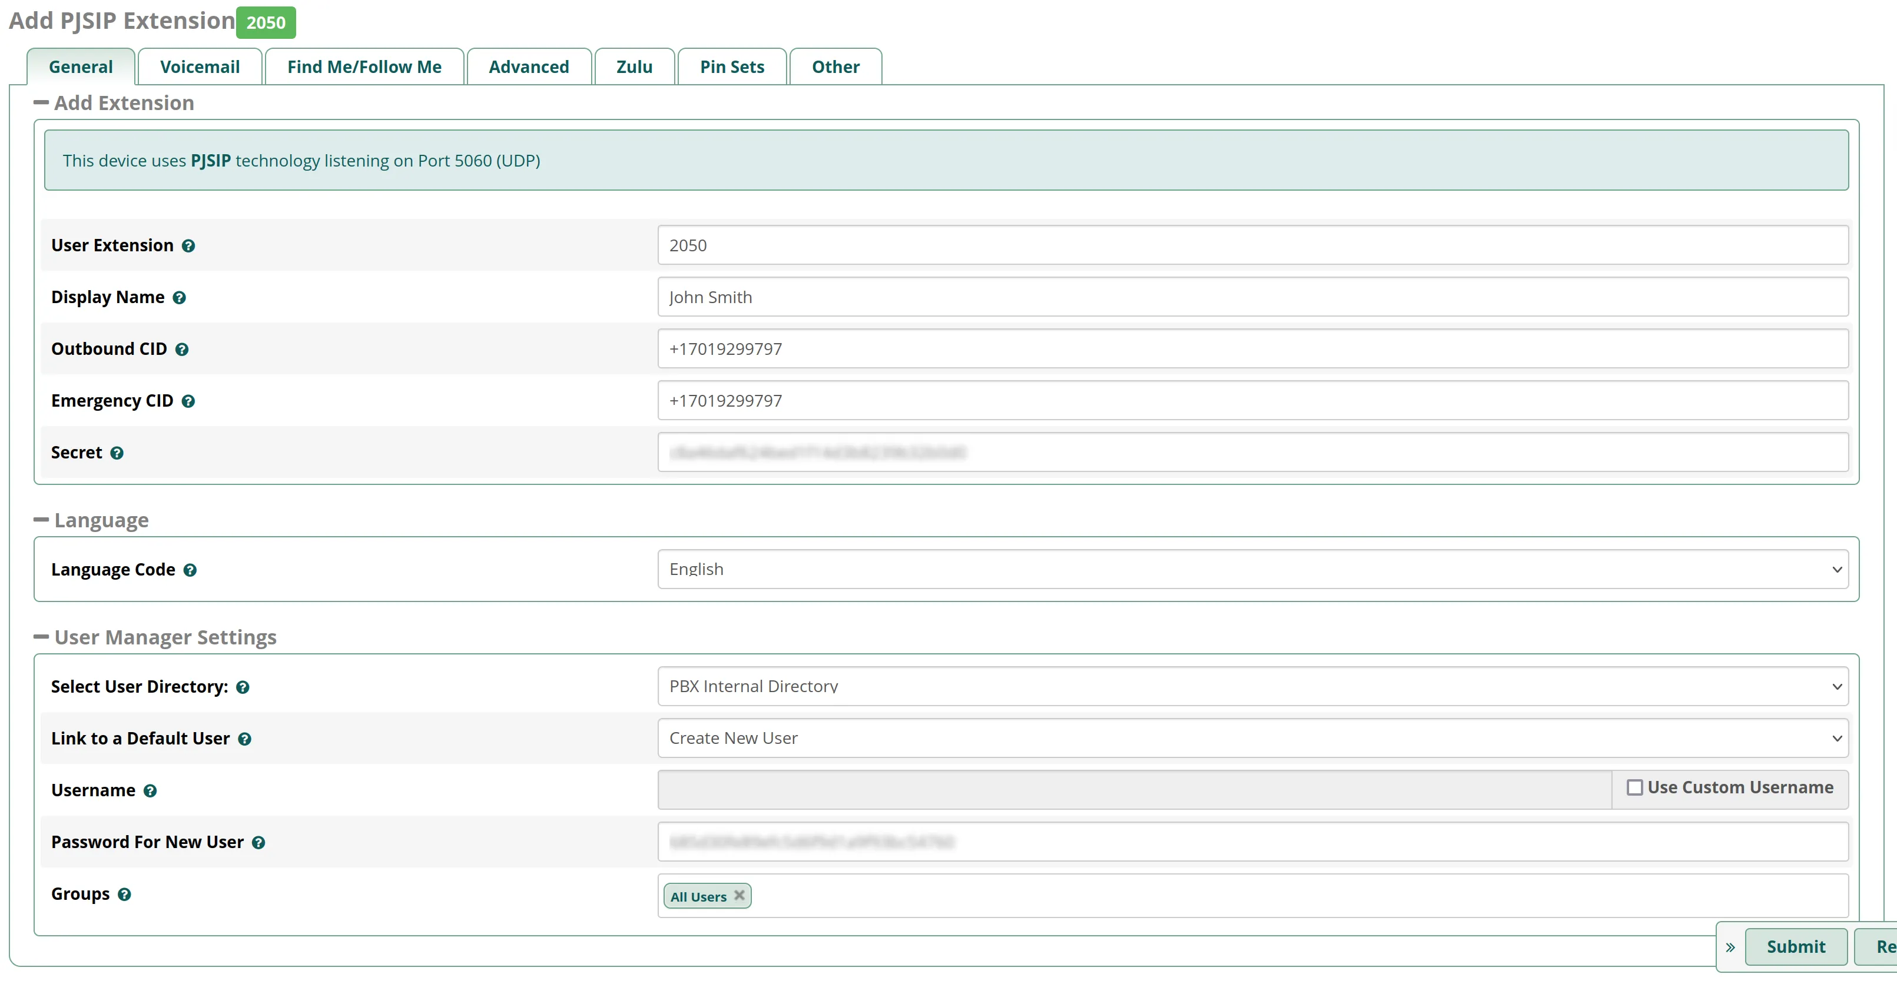The image size is (1897, 984).
Task: Open the User Extension help tooltip icon
Action: pyautogui.click(x=189, y=246)
